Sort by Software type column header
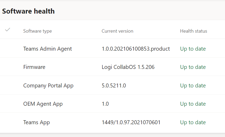The image size is (225, 137). pos(37,31)
